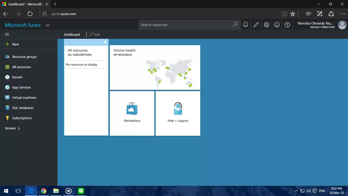Viewport: 348px width, 196px height.
Task: Open the Virtual machines menu item
Action: click(29, 97)
